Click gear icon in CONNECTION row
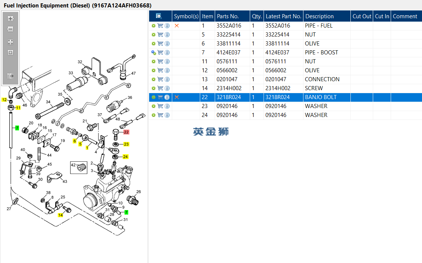Screen dimensions: 422x263 154,79
